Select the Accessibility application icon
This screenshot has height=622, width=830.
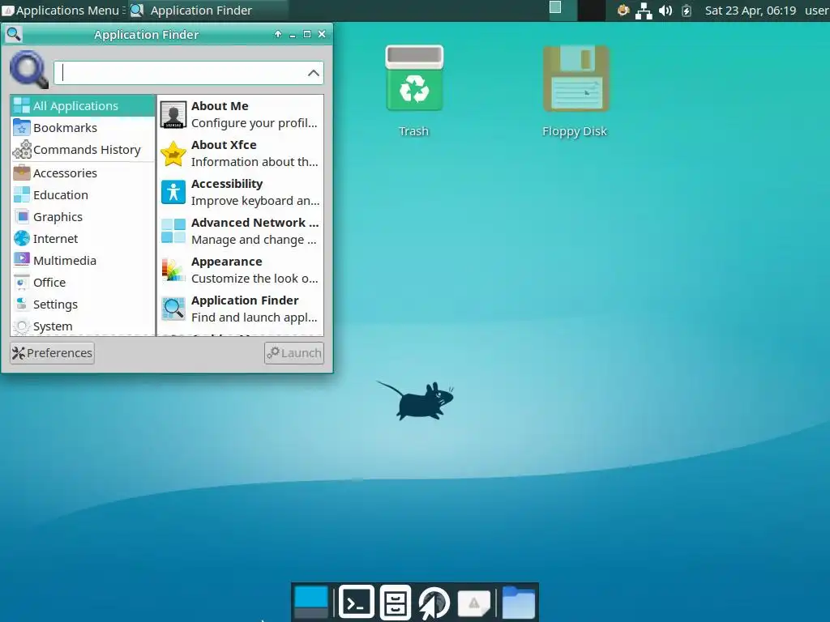tap(173, 192)
